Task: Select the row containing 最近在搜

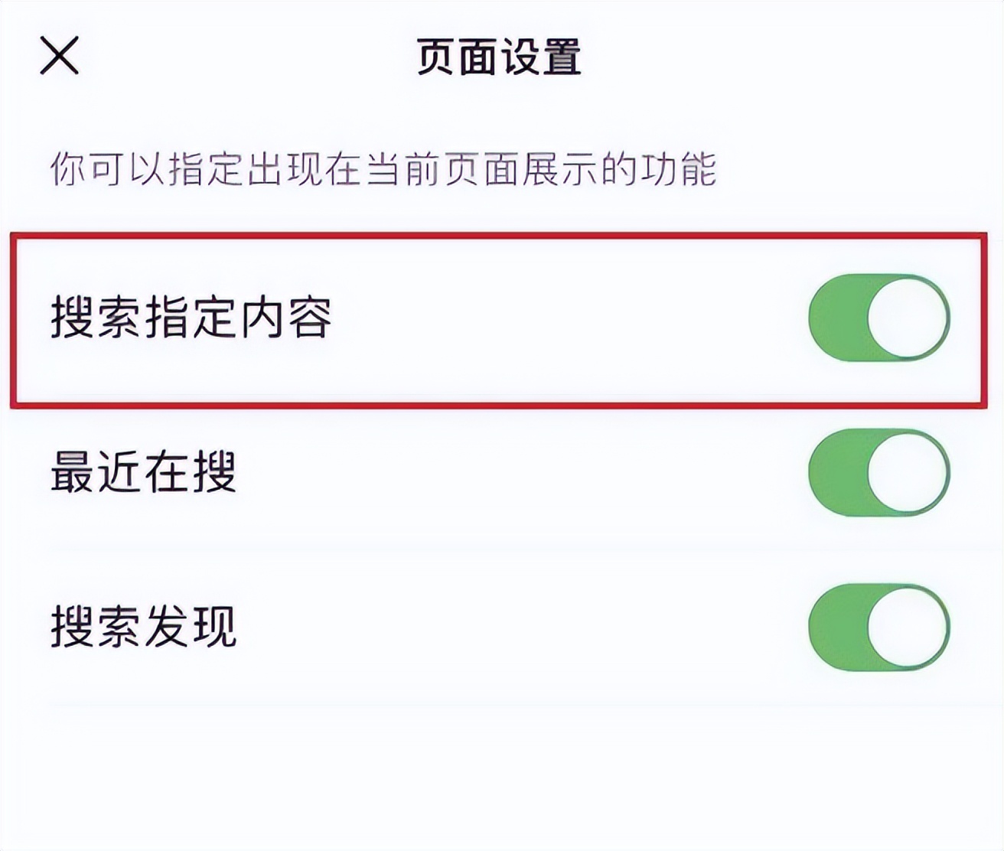Action: tap(497, 474)
